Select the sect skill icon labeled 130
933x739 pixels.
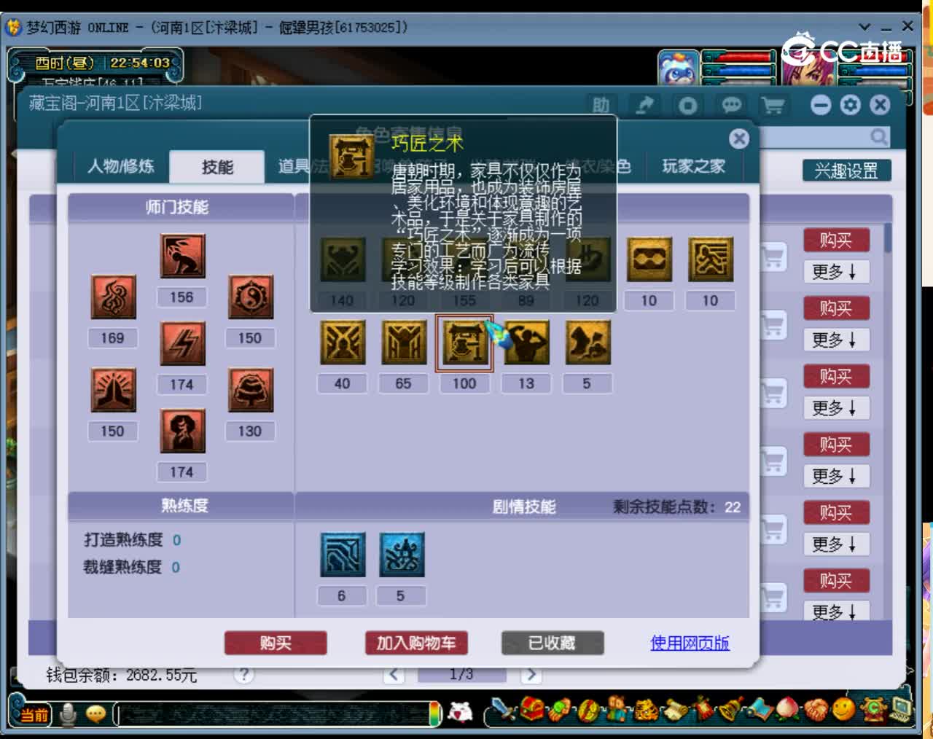(x=250, y=390)
